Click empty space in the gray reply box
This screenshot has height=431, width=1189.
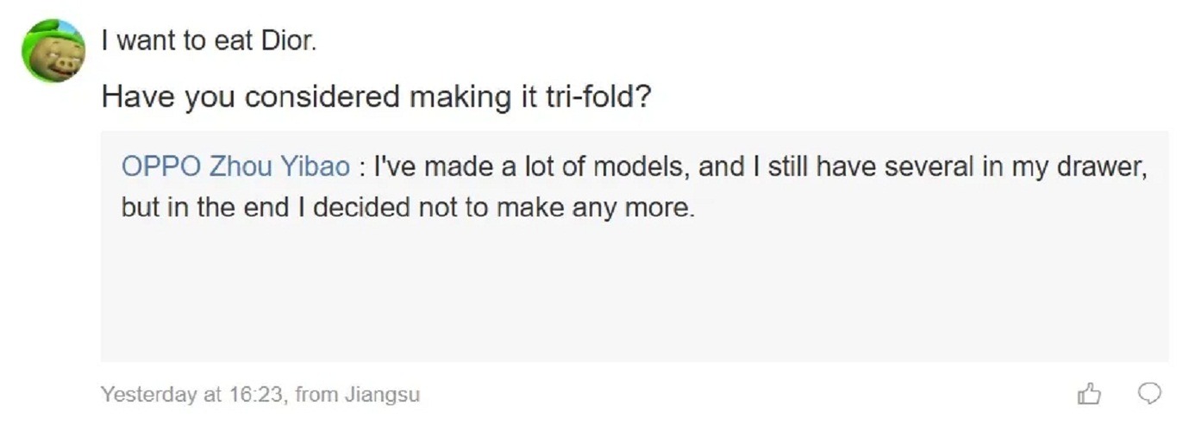[x=635, y=293]
